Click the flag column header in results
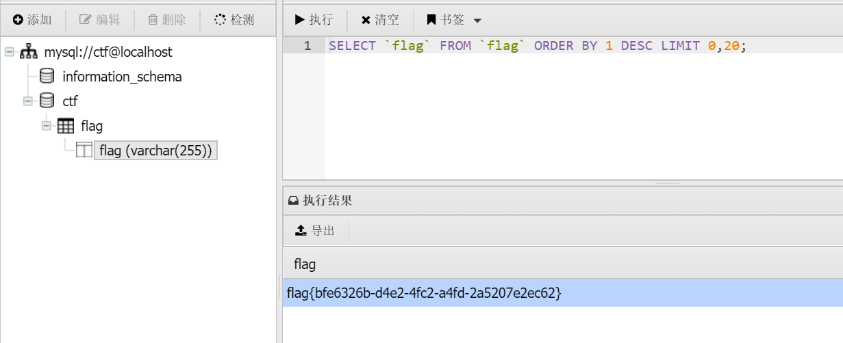The image size is (843, 343). point(305,264)
